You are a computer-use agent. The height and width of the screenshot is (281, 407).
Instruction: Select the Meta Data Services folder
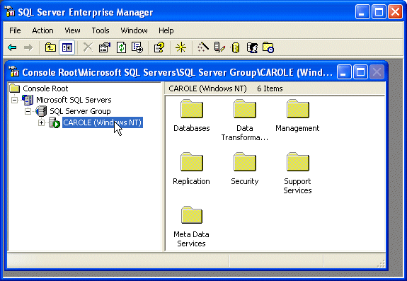pyautogui.click(x=192, y=226)
